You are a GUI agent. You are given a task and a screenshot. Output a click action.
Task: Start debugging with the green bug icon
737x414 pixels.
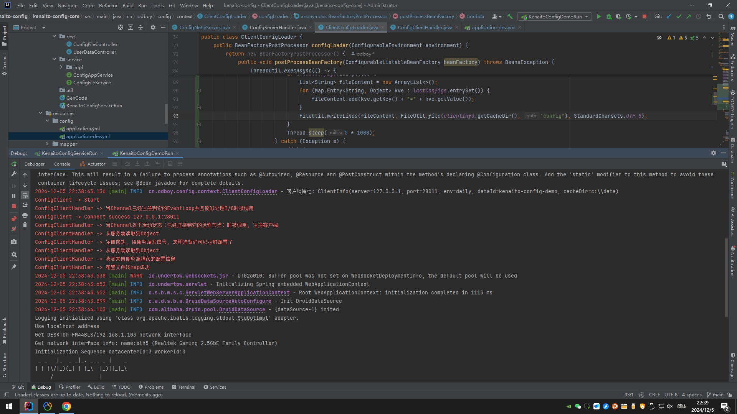(609, 16)
